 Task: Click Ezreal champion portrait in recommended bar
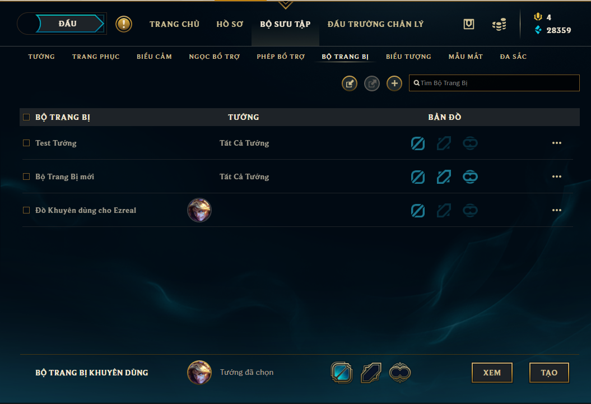point(199,373)
